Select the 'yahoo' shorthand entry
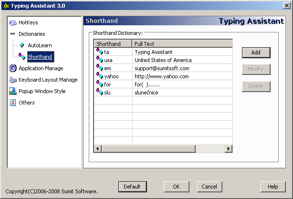Image resolution: width=293 pixels, height=199 pixels. click(113, 76)
